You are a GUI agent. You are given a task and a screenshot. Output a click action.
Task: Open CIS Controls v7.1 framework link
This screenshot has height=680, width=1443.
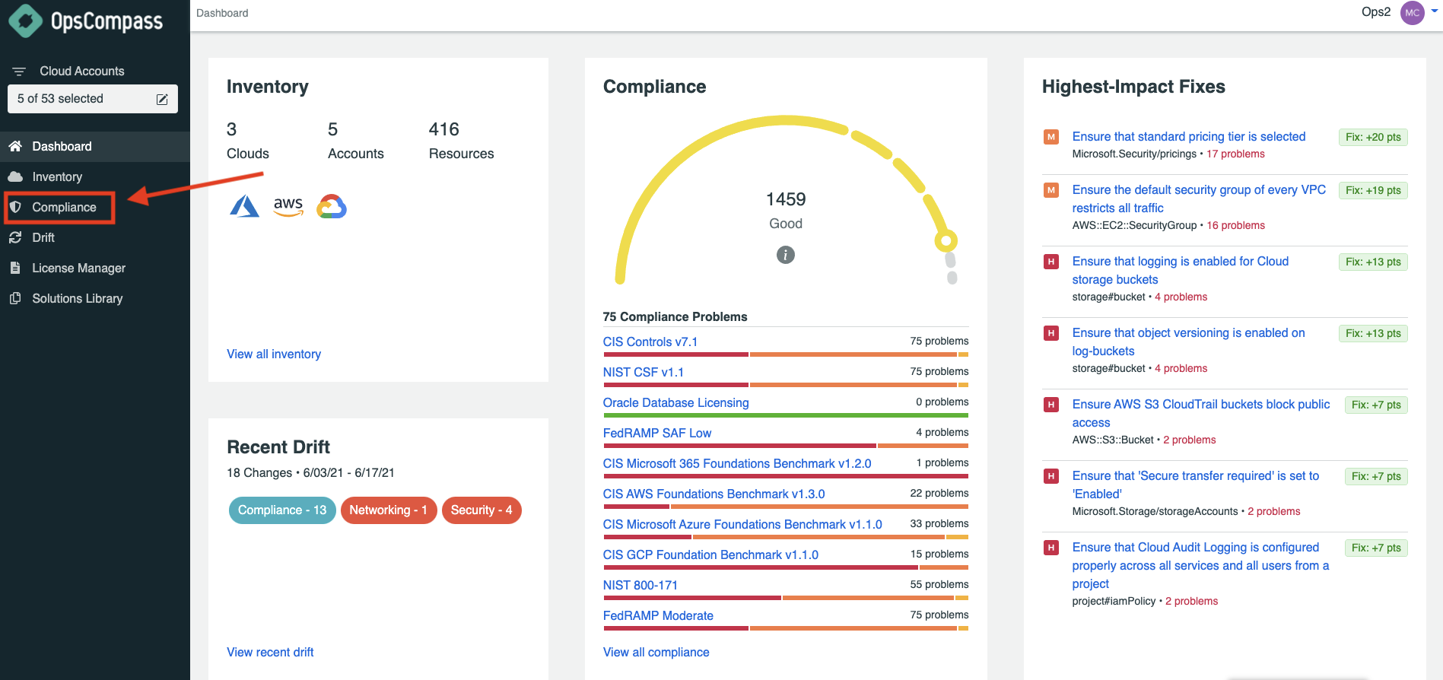click(650, 342)
